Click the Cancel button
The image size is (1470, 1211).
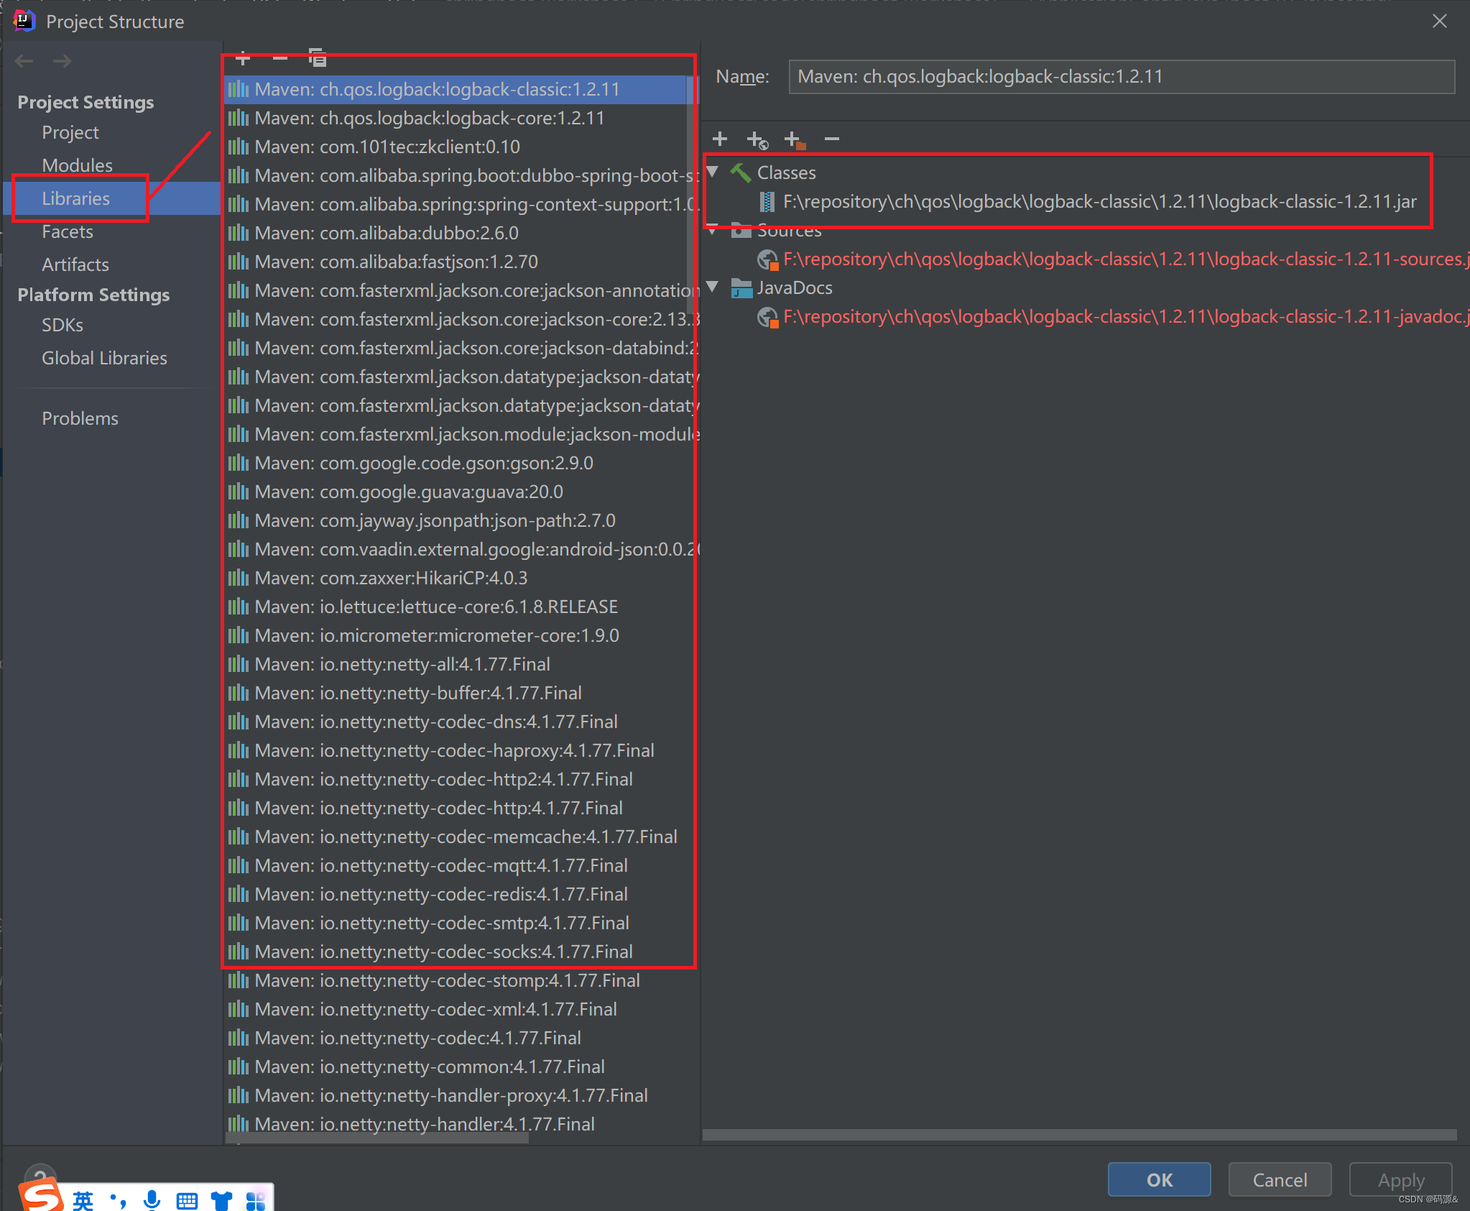pos(1280,1179)
